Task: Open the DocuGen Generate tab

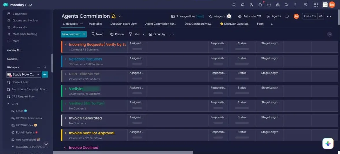Action: (234, 24)
